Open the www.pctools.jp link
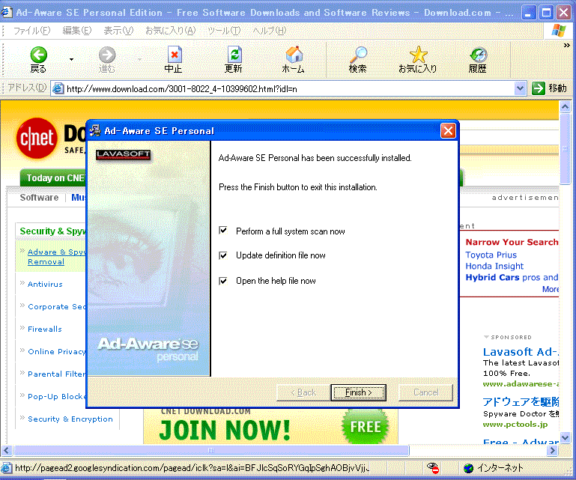The height and width of the screenshot is (480, 576). click(515, 424)
